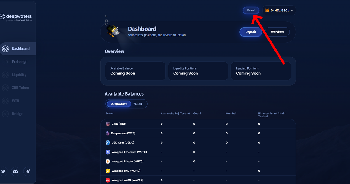Image resolution: width=350 pixels, height=184 pixels.
Task: Click the Wrapped Ethereum (WETH) token icon
Action: [108, 152]
